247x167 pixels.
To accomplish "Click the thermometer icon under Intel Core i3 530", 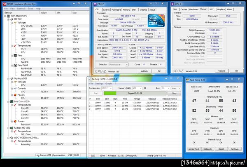I will [x=15, y=105].
